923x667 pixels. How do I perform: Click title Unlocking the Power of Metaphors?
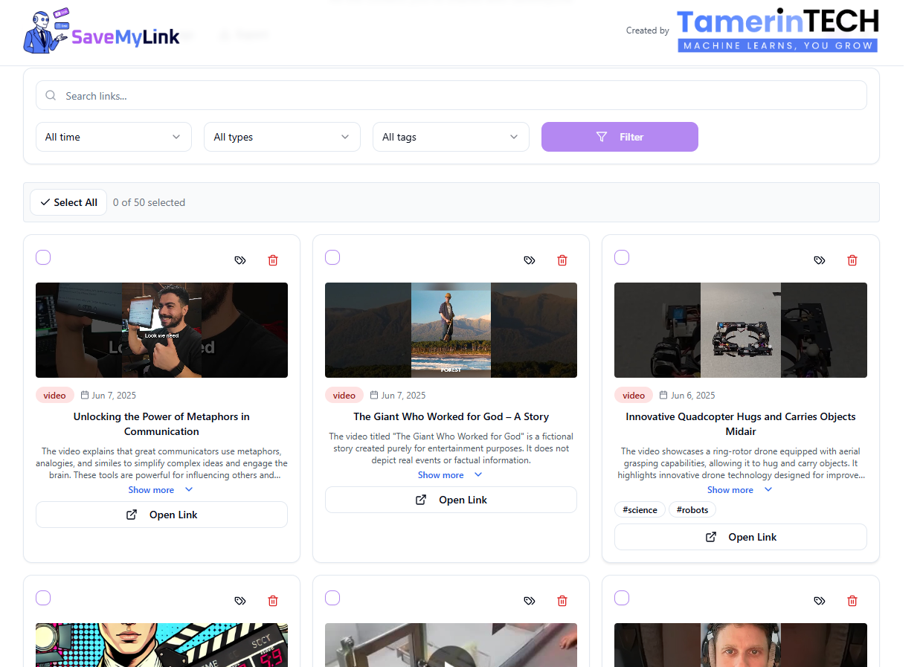[161, 424]
